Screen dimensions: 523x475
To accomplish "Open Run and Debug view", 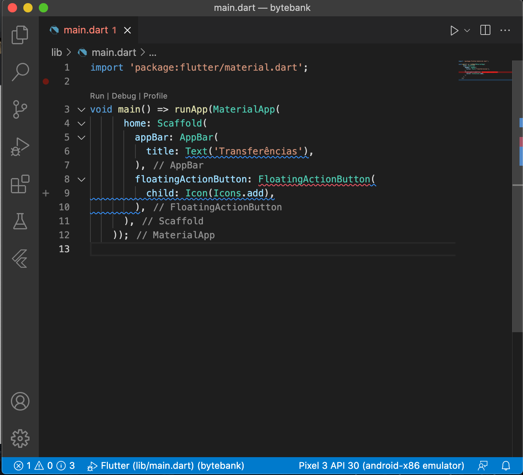I will [20, 147].
